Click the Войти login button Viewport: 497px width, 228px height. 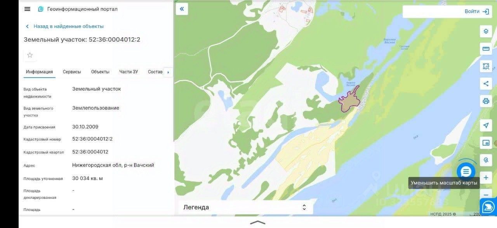click(477, 12)
